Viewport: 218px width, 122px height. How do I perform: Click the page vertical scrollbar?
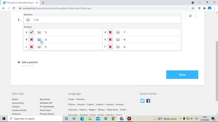point(217,71)
